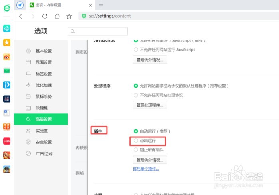Reload the page with refresh icon
The height and width of the screenshot is (195, 279).
click(x=45, y=16)
